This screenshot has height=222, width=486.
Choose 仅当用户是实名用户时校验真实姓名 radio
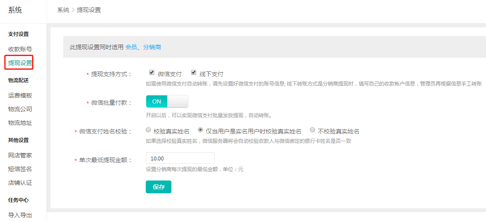point(200,130)
